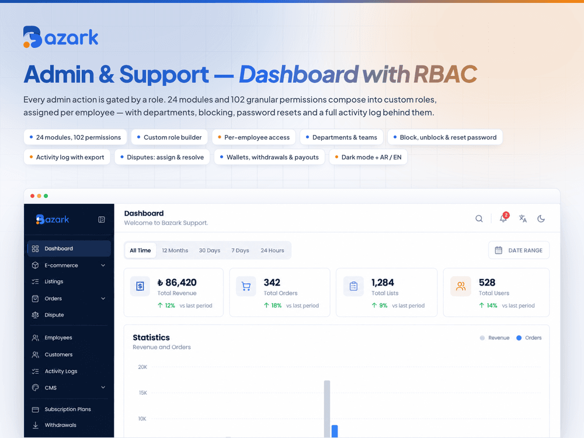Expand the E-commerce chevron

pyautogui.click(x=103, y=265)
